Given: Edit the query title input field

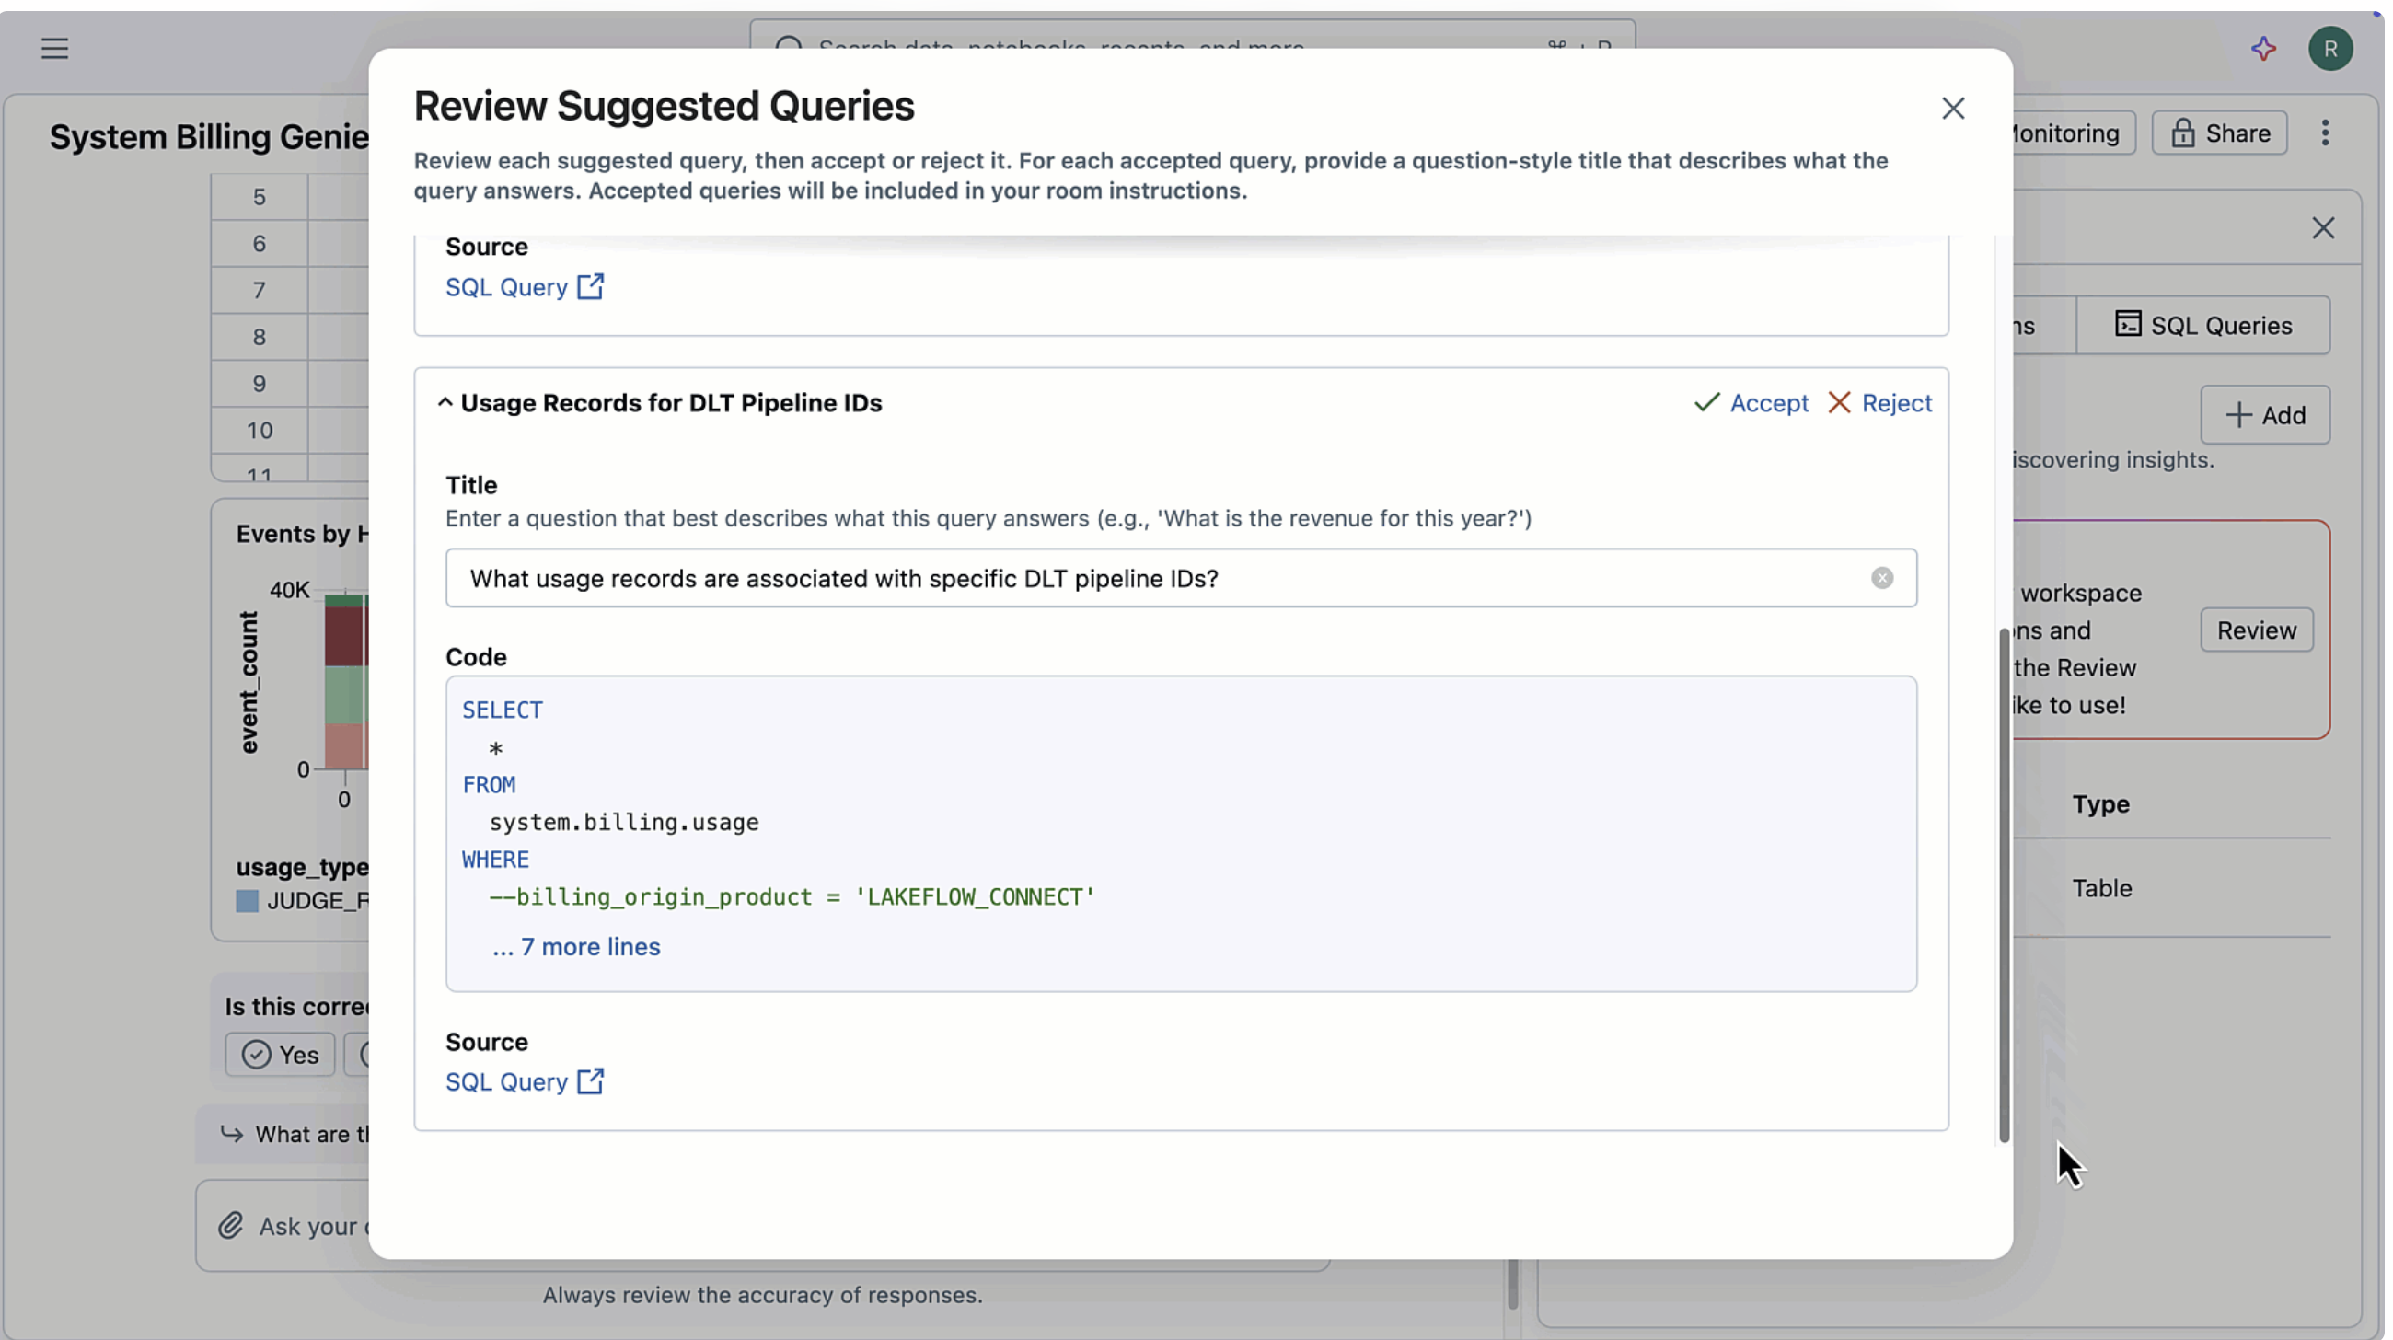Looking at the screenshot, I should (x=1180, y=579).
